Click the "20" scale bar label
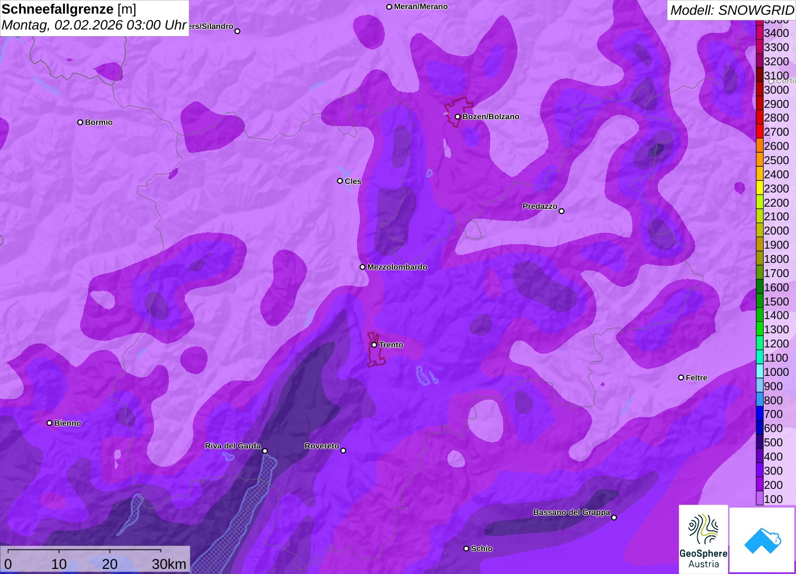Screen dimensions: 796x574 (x=110, y=564)
